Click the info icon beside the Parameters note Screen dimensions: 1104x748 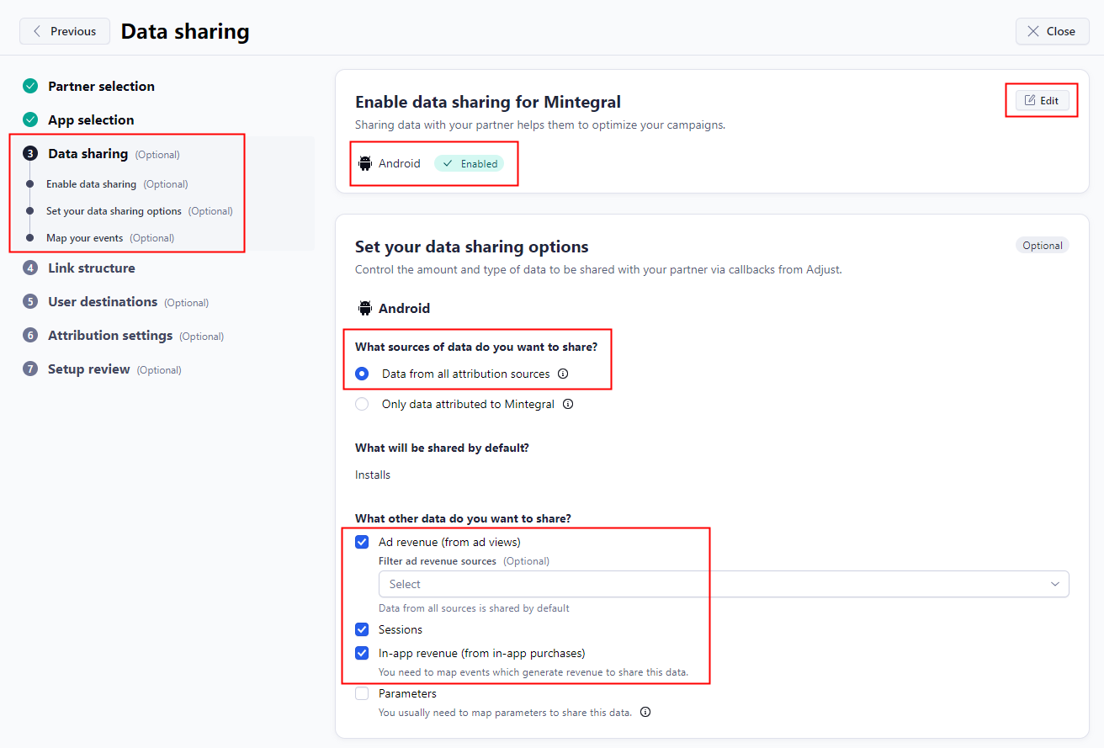click(x=645, y=712)
